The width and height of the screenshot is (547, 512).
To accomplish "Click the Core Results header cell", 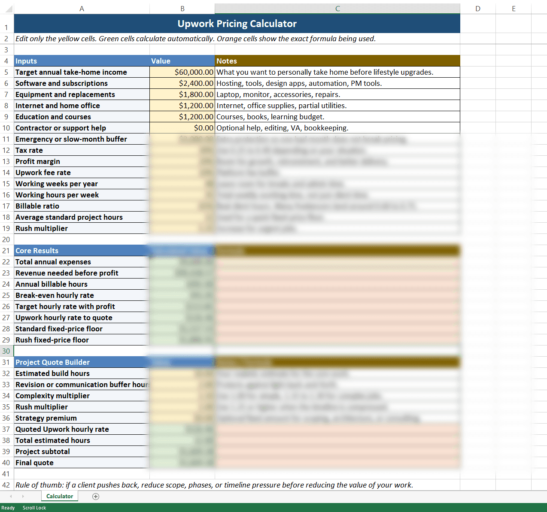I will tap(82, 251).
